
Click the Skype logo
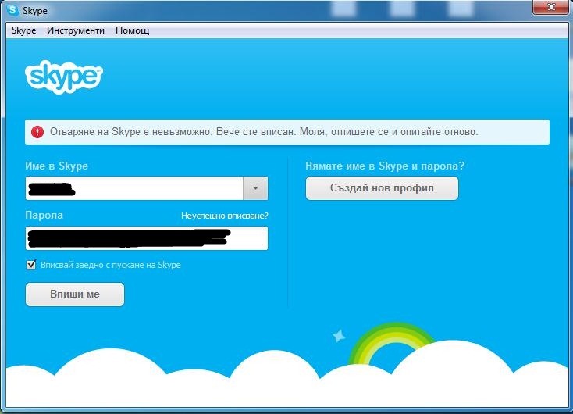pos(64,77)
